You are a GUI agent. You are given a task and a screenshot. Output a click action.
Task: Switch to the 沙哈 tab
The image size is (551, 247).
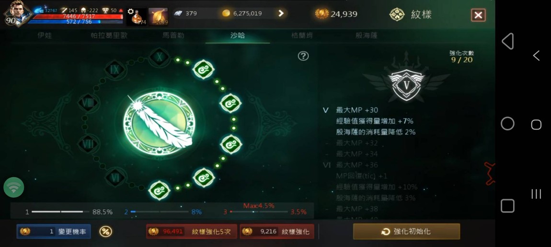[x=238, y=36]
